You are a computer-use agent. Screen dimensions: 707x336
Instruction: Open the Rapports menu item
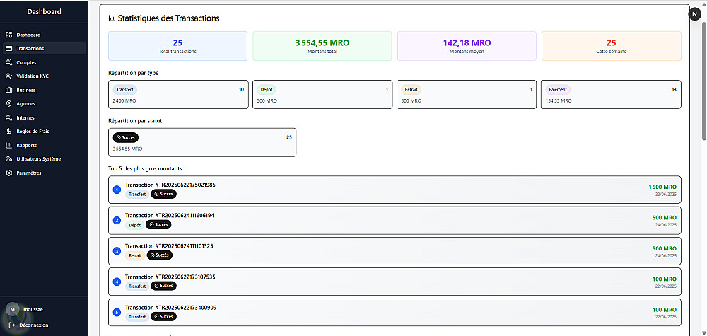(x=26, y=145)
